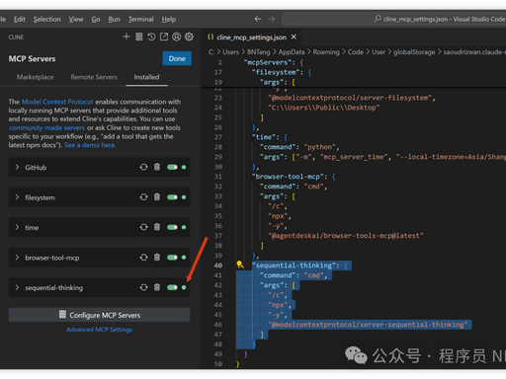Open Cline settings gear icon
This screenshot has width=506, height=379.
click(x=189, y=37)
